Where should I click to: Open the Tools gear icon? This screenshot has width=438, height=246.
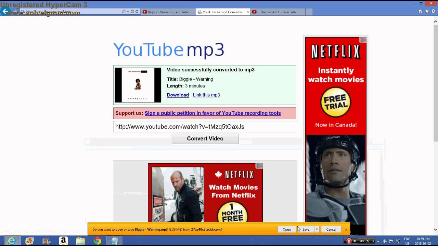pyautogui.click(x=433, y=11)
